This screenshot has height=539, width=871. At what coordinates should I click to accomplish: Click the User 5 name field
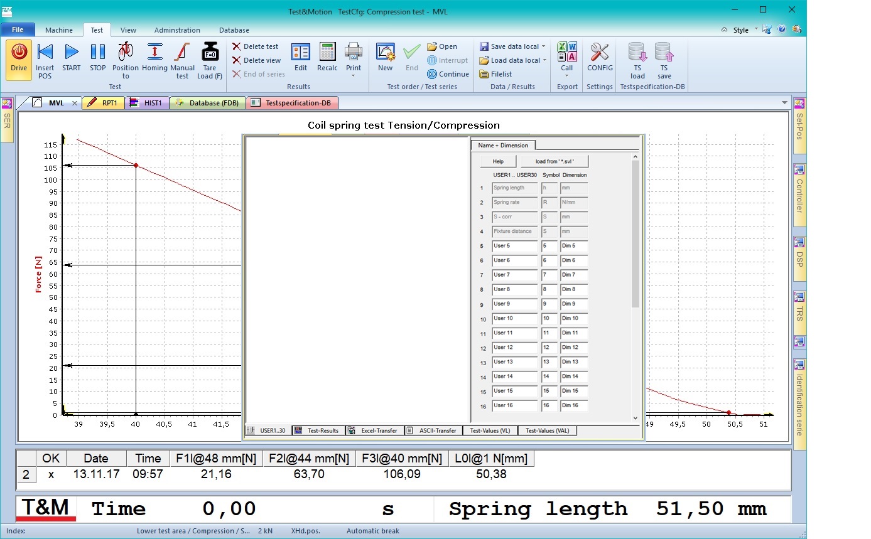point(515,246)
